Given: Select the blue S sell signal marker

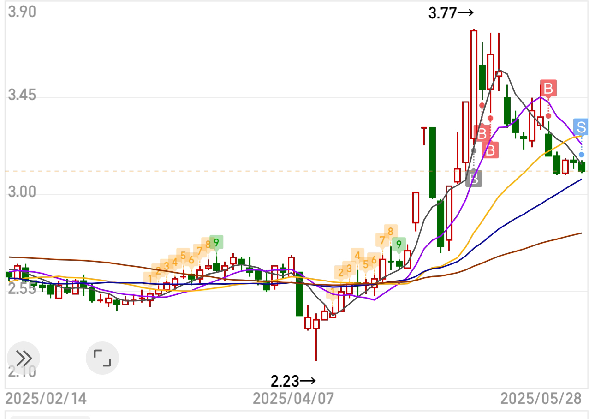Looking at the screenshot, I should 581,126.
